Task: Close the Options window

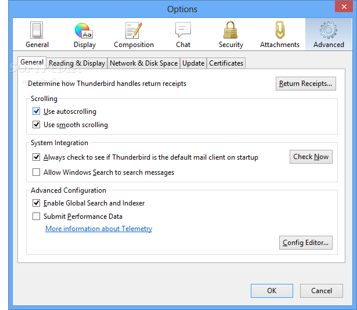Action: pyautogui.click(x=344, y=6)
